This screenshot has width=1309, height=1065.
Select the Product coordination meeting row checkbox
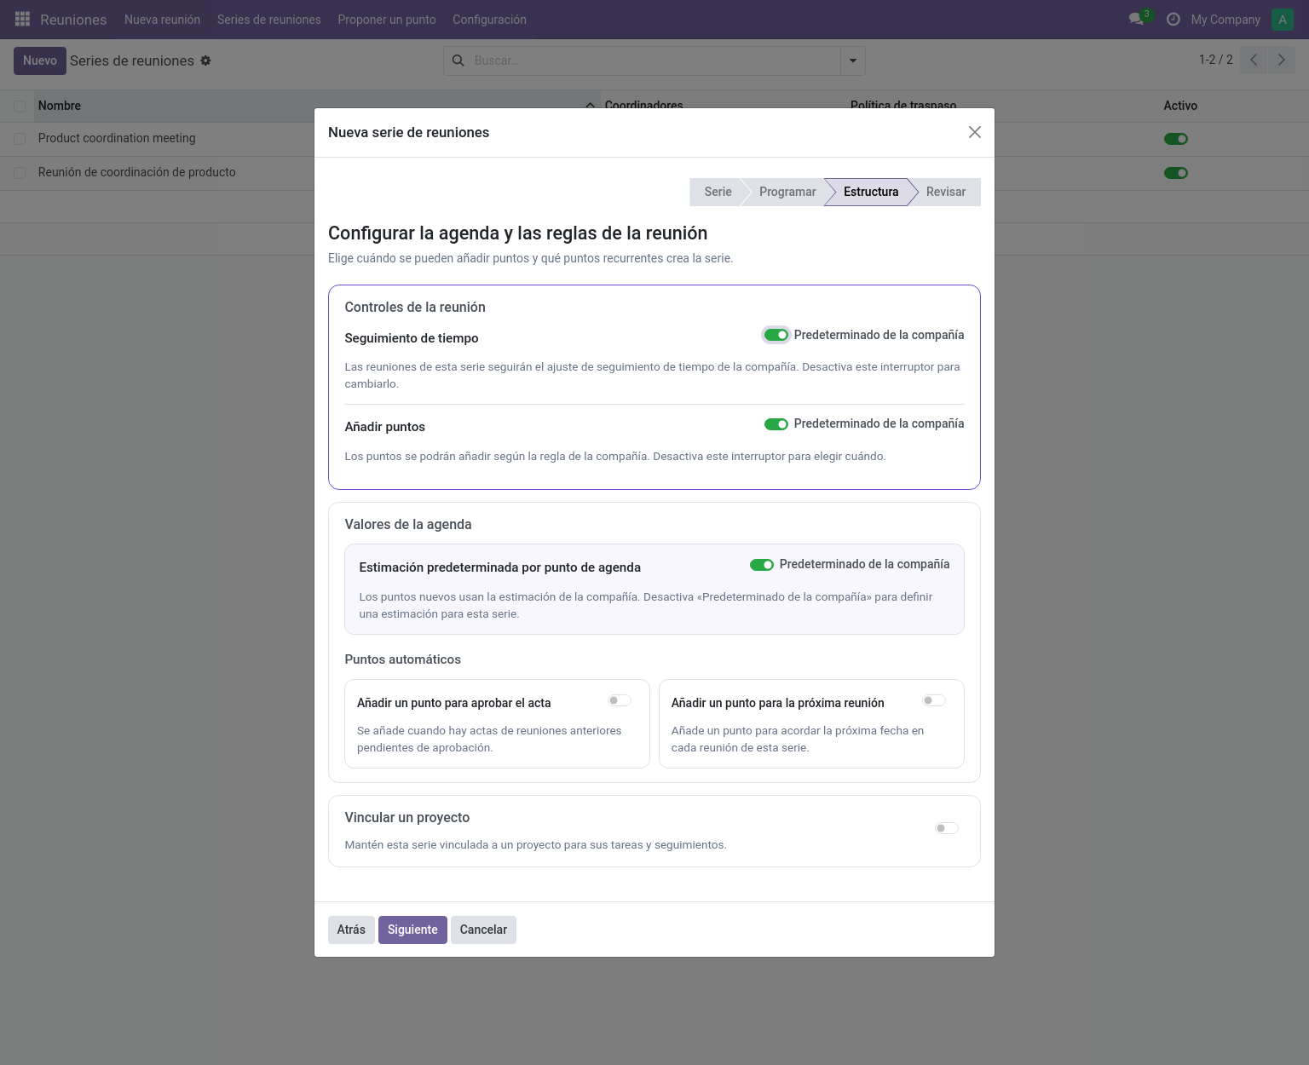coord(20,139)
